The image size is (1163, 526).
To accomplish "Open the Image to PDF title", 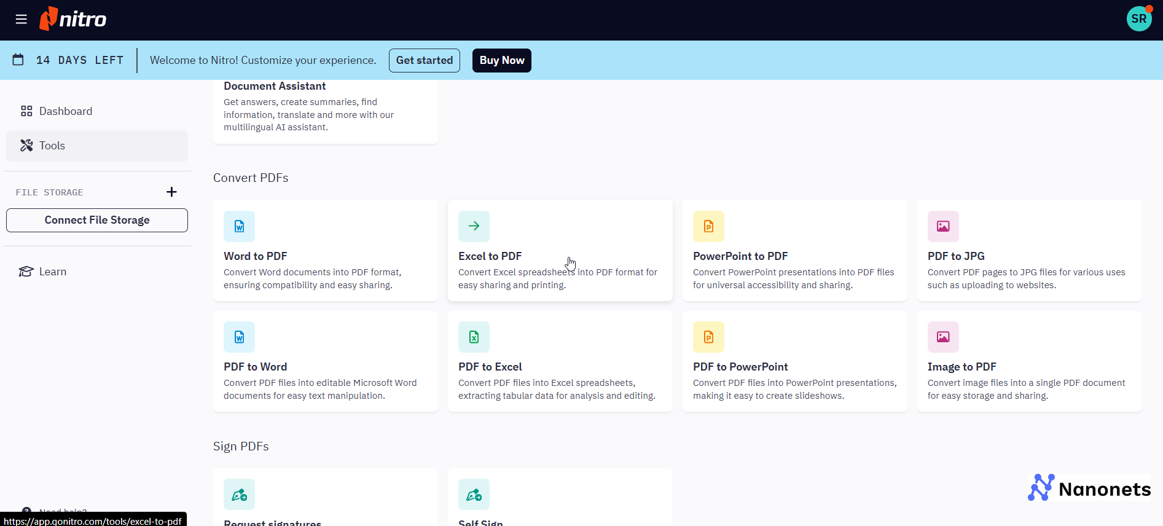I will point(961,367).
